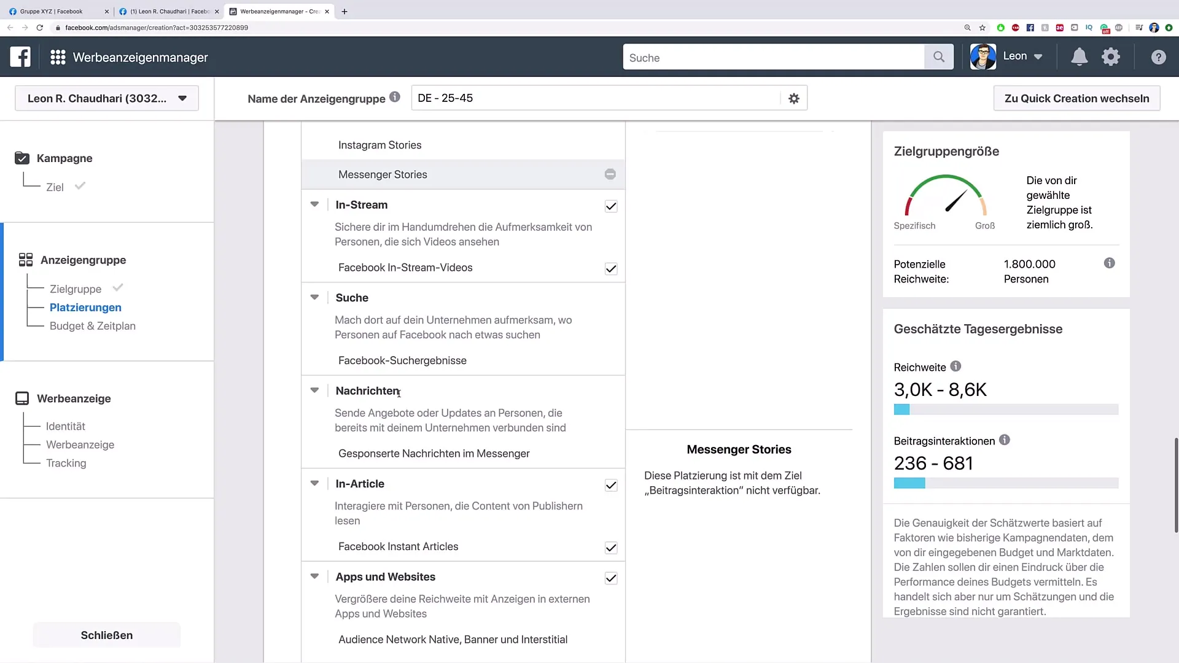Open the Leon user menu dropdown
1179x663 pixels.
coord(1022,56)
